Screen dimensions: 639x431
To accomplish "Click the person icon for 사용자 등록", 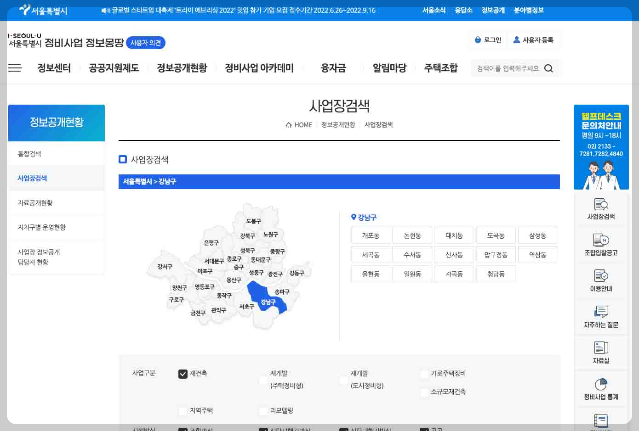I will point(517,40).
